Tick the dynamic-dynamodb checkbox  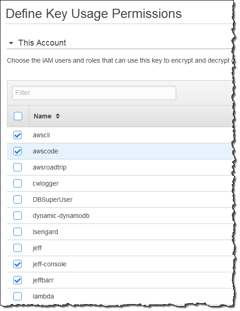click(x=18, y=216)
